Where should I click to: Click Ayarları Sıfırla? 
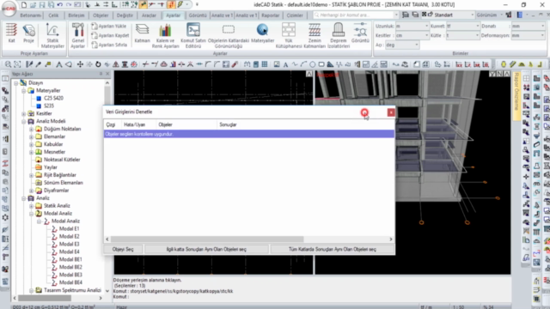tap(109, 45)
